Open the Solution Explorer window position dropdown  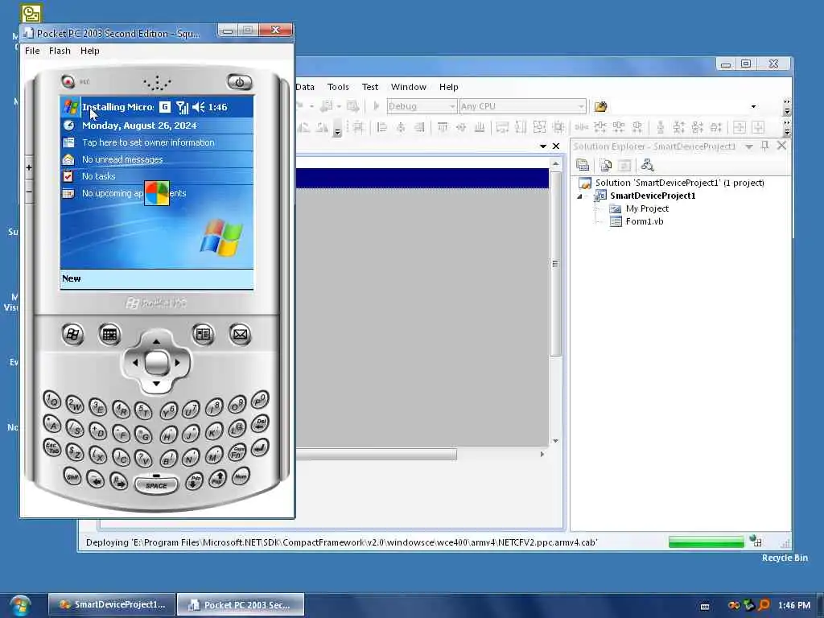point(749,146)
